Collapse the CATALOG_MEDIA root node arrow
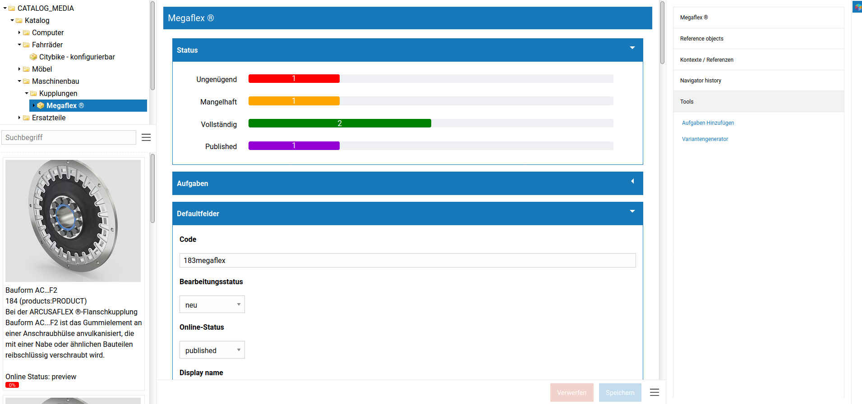Viewport: 862px width, 404px height. click(5, 8)
